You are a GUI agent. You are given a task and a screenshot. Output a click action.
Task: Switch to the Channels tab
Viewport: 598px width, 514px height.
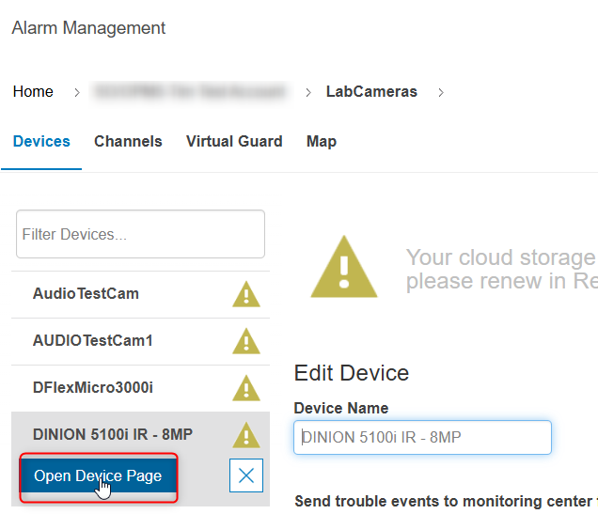coord(128,142)
